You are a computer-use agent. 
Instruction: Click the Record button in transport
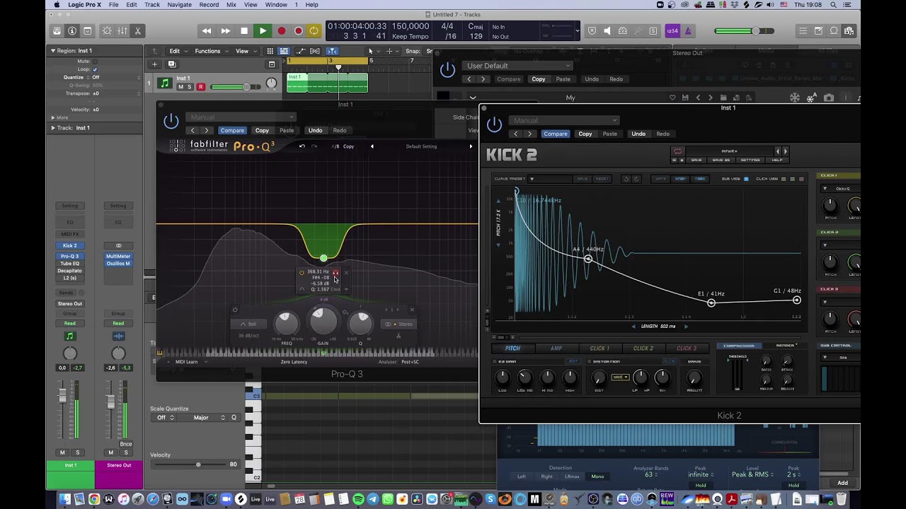[x=281, y=31]
